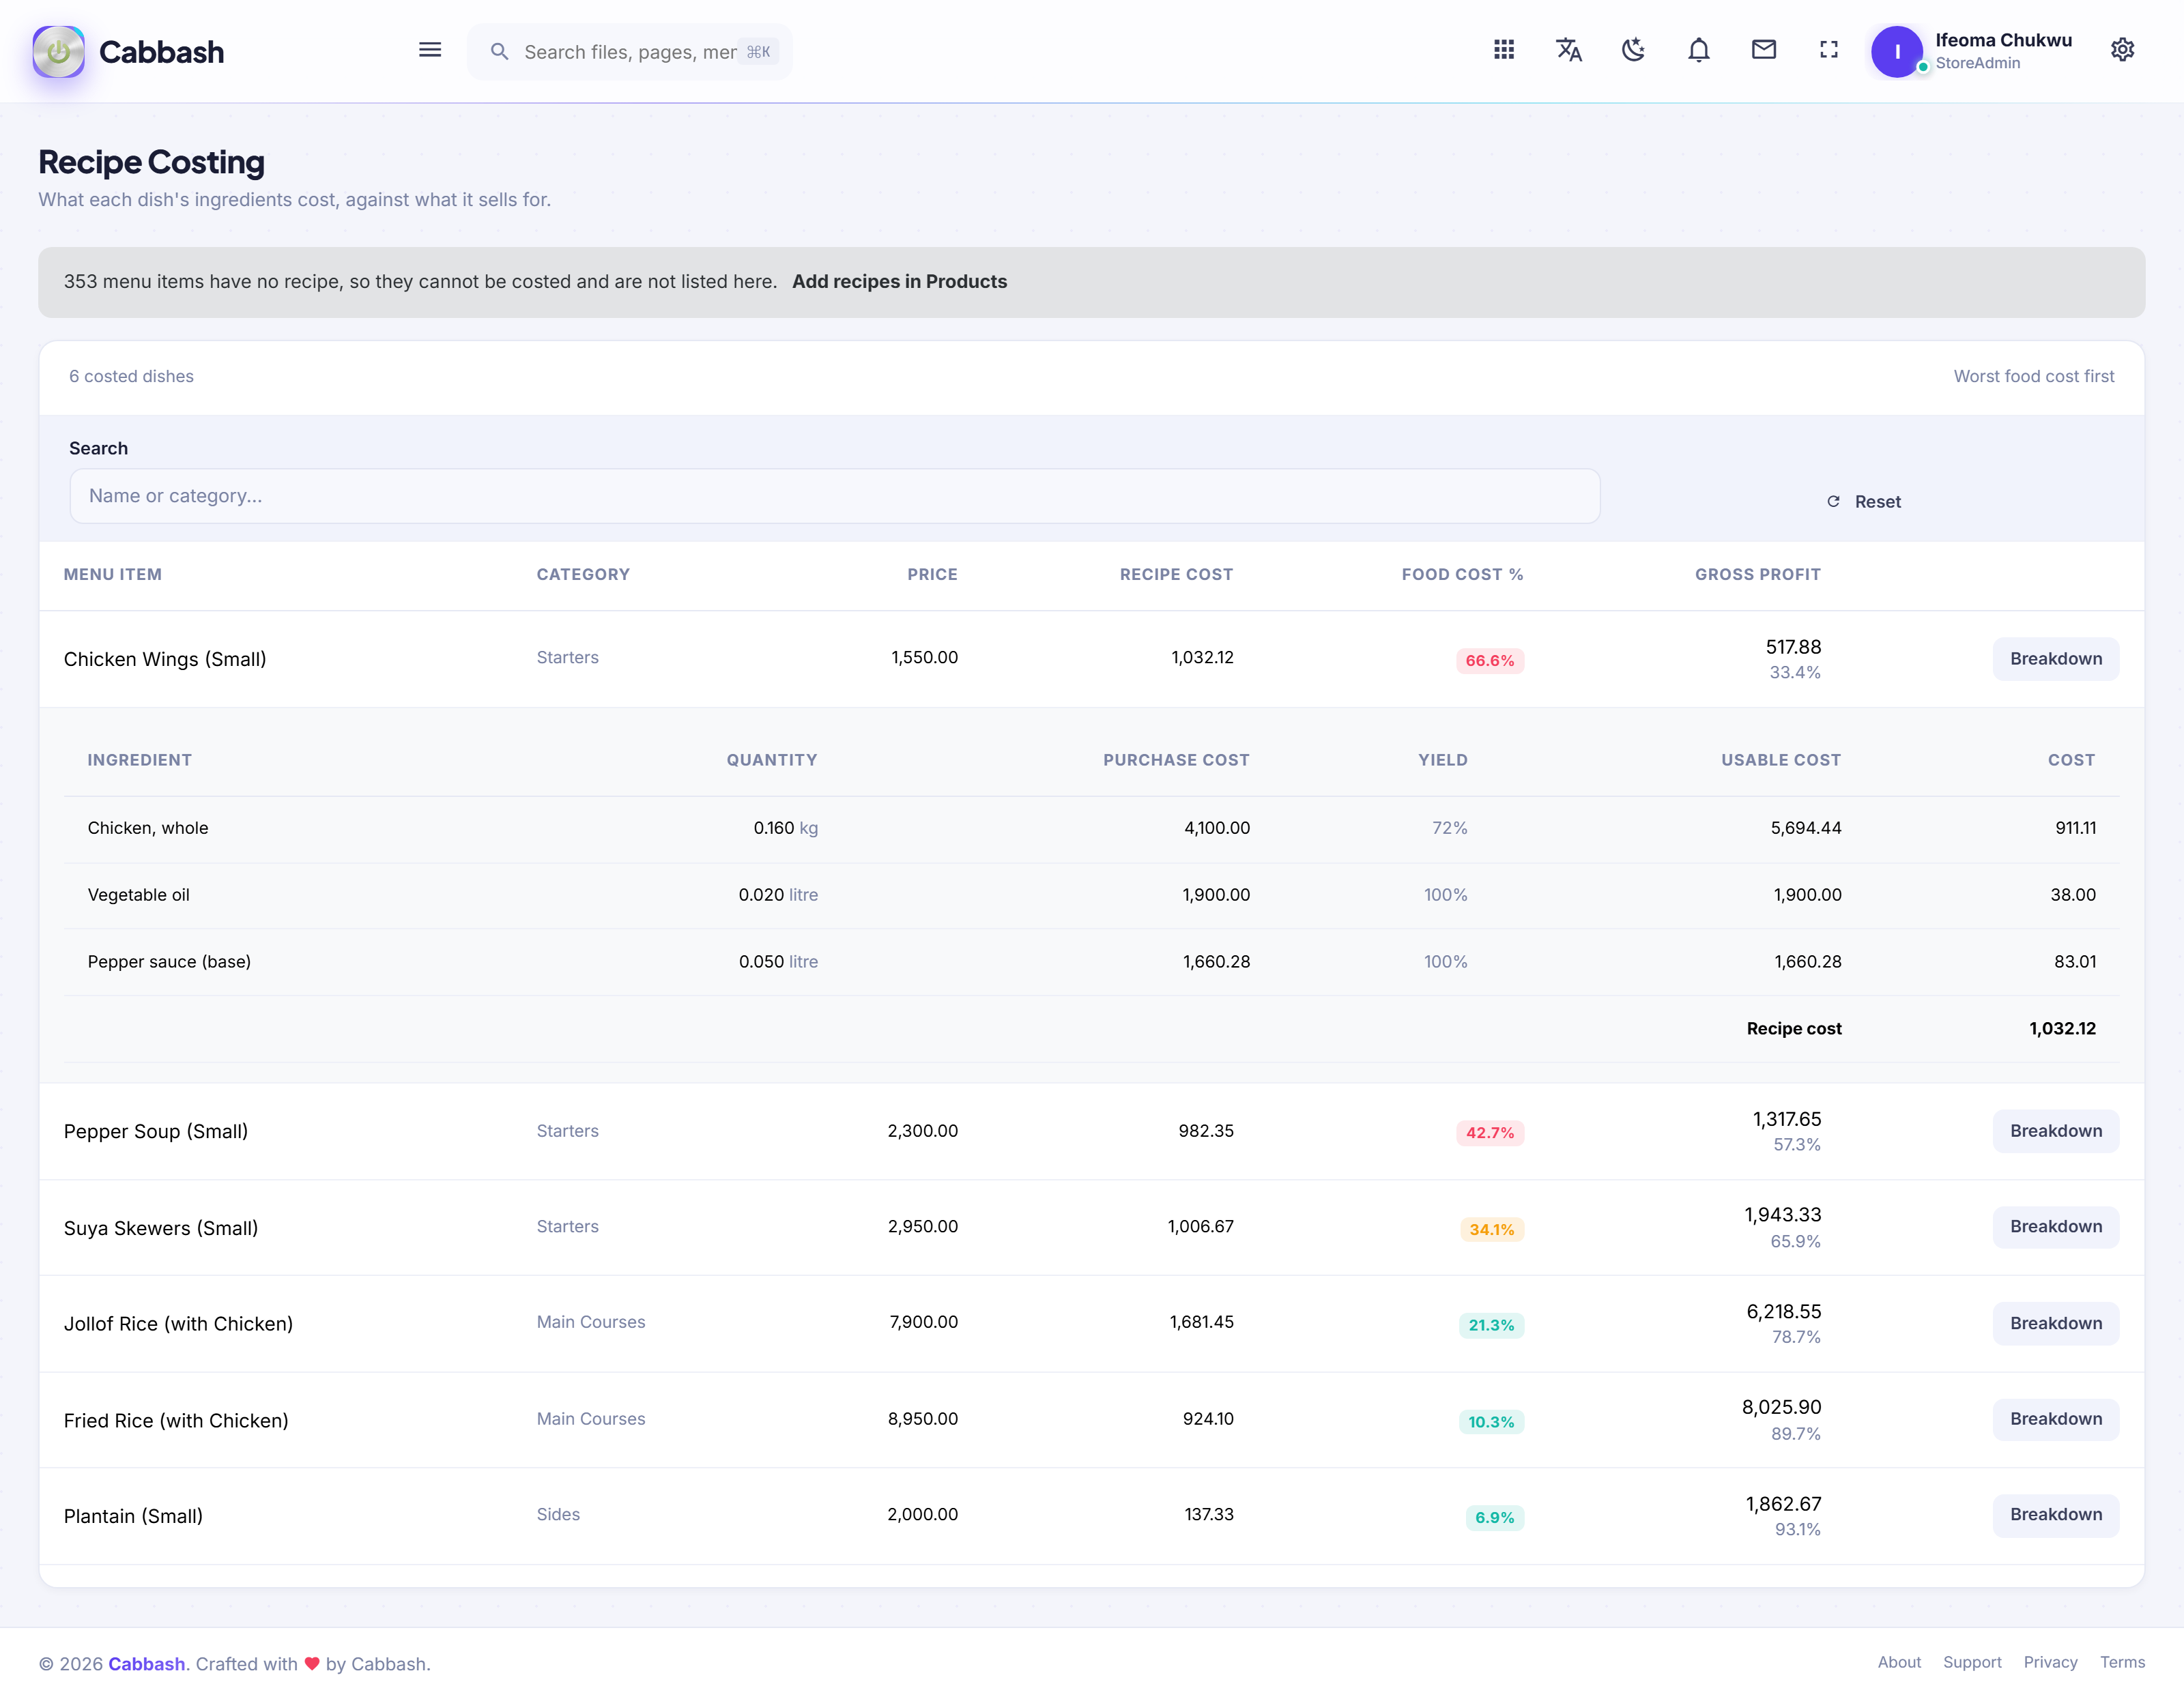Click the Vegetable oil ingredient
Viewport: 2184px width, 1699px height.
139,895
